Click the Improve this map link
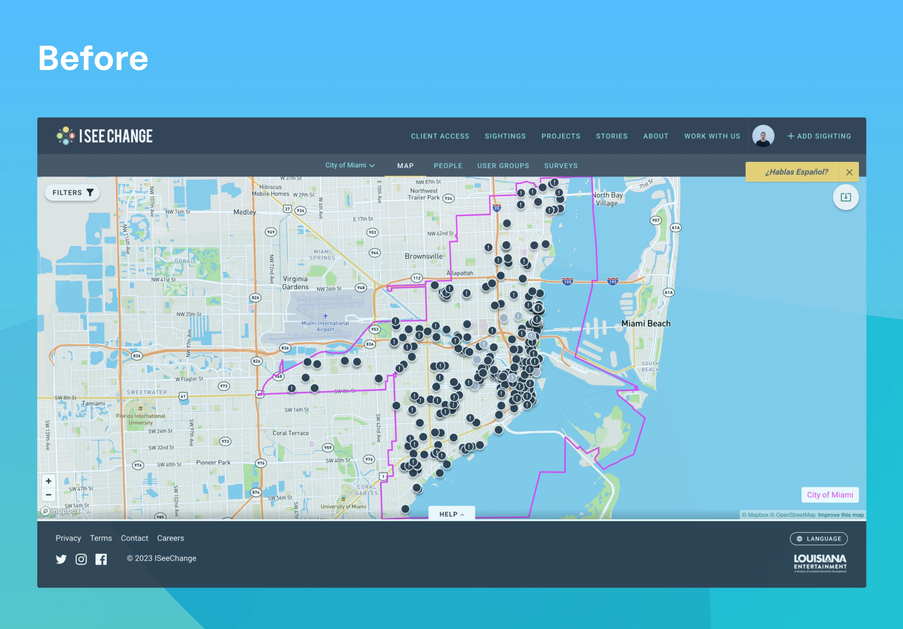903x629 pixels. pyautogui.click(x=841, y=515)
